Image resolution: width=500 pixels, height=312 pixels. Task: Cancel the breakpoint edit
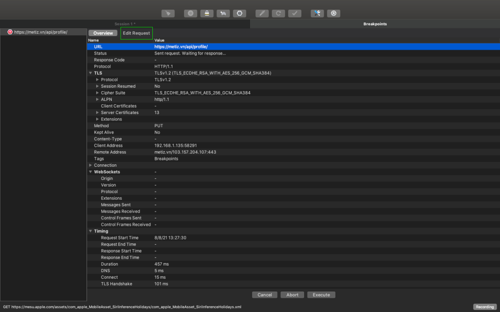coord(265,295)
